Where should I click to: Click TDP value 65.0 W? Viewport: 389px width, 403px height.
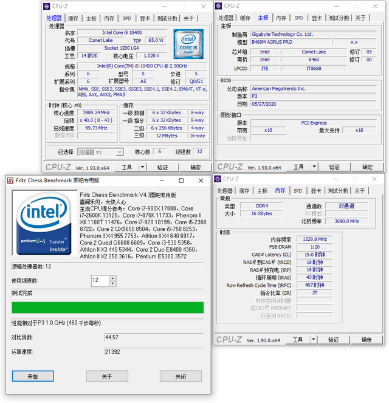[x=156, y=40]
